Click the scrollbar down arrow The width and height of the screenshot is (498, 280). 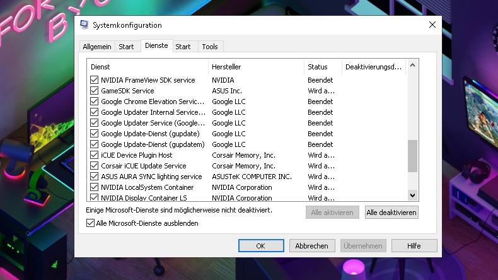(412, 195)
